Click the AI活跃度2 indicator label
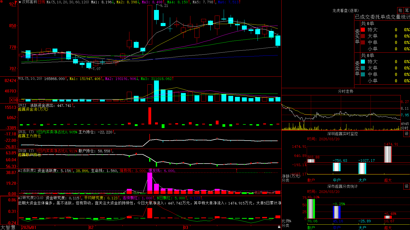This screenshot has height=230, width=410. (x=27, y=171)
